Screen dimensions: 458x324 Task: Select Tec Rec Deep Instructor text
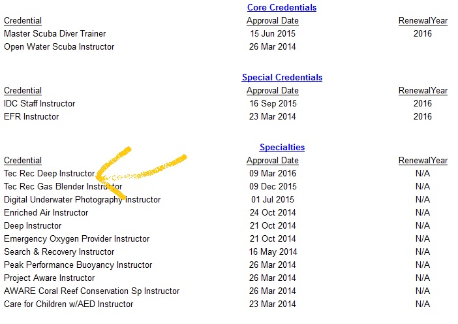pyautogui.click(x=49, y=173)
